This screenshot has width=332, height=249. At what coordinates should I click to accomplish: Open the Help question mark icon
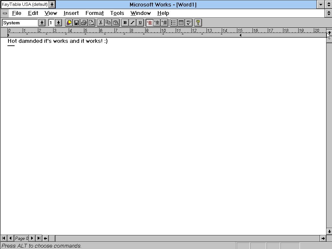[x=198, y=23]
